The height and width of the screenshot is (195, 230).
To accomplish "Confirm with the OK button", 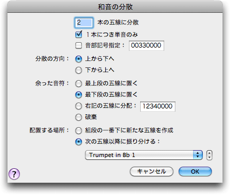I will [195, 171].
